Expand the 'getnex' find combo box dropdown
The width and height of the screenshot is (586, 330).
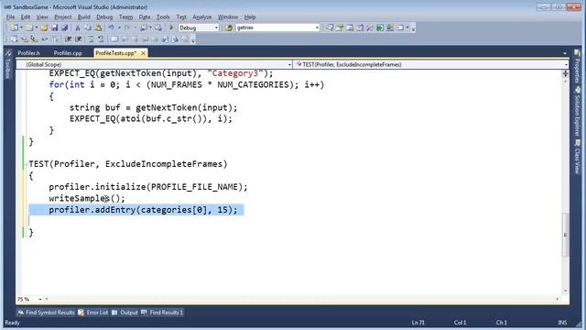click(x=317, y=27)
